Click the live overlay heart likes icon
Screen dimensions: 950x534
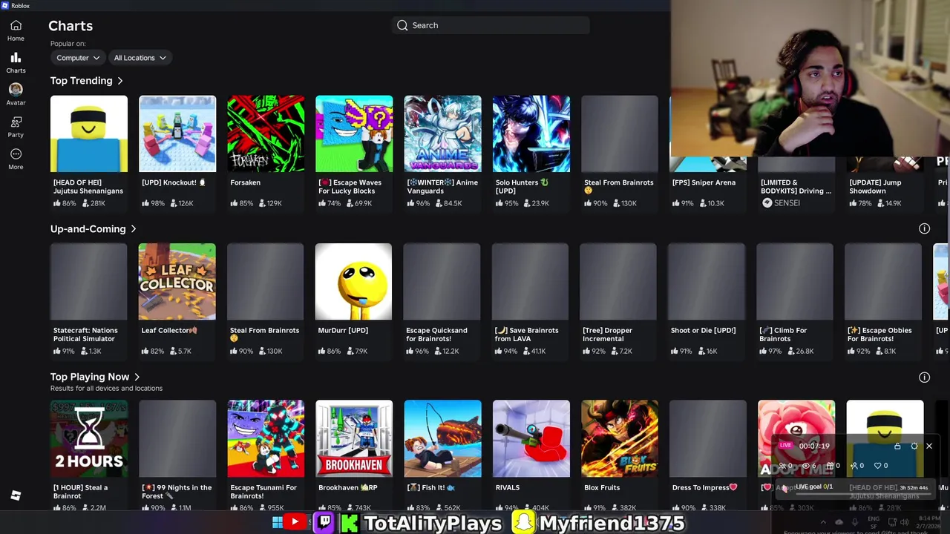click(x=878, y=466)
